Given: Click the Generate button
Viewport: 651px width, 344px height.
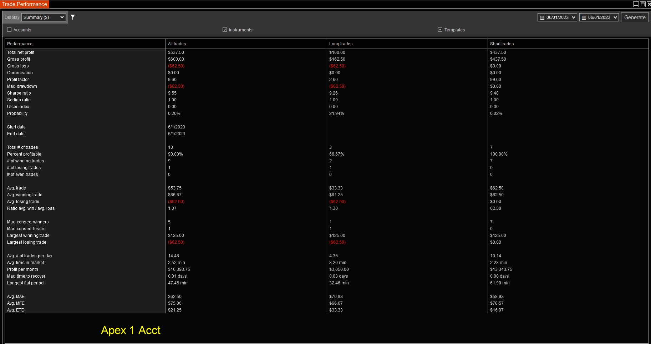Looking at the screenshot, I should coord(635,17).
